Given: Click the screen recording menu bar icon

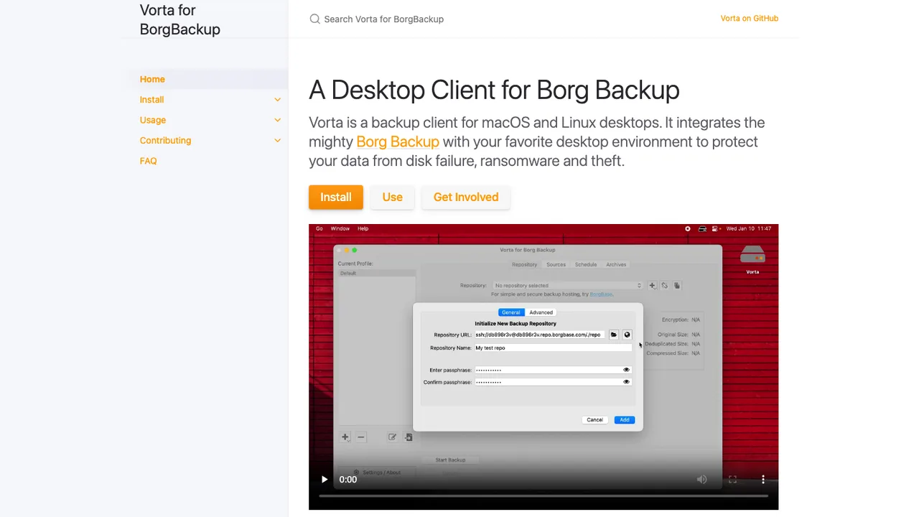Looking at the screenshot, I should (688, 229).
